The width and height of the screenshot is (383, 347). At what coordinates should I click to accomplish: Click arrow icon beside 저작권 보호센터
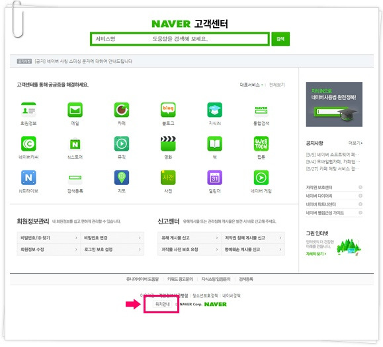(x=361, y=188)
